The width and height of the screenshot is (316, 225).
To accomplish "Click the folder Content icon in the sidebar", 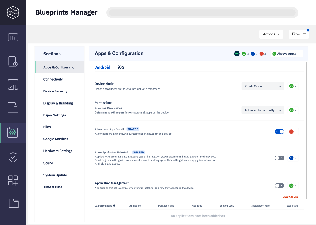I will click(x=13, y=203).
